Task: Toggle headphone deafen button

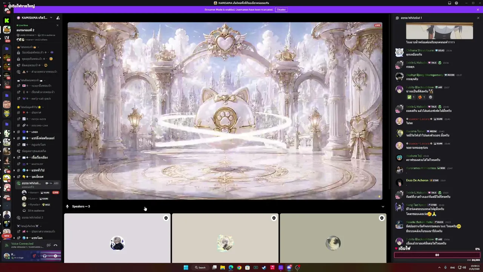Action: coord(45,256)
